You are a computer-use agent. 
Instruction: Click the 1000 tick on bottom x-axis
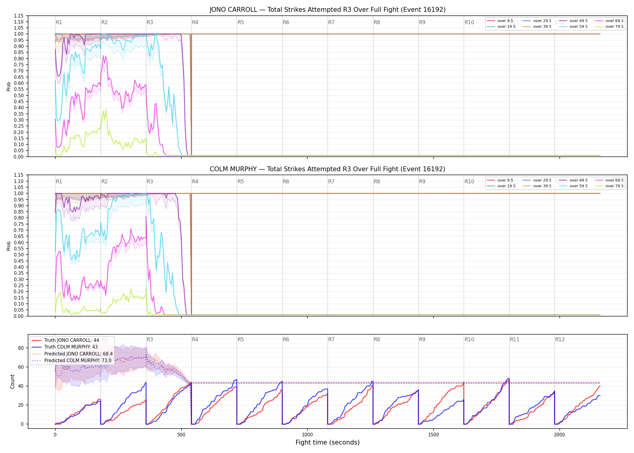pos(307,435)
